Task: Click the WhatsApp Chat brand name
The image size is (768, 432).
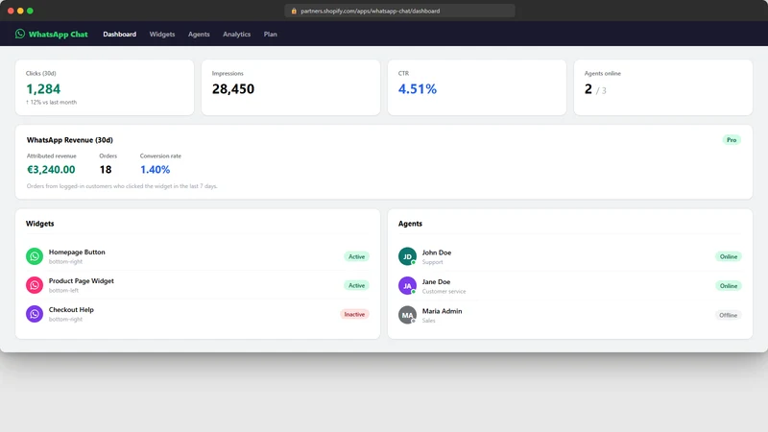Action: [x=58, y=35]
